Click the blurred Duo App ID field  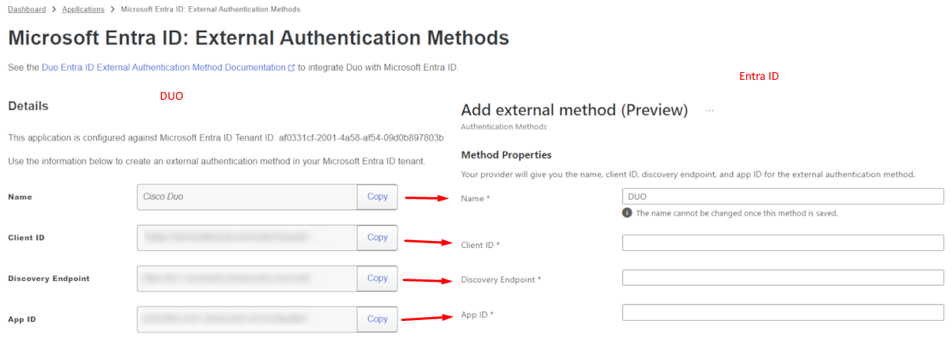click(x=247, y=319)
